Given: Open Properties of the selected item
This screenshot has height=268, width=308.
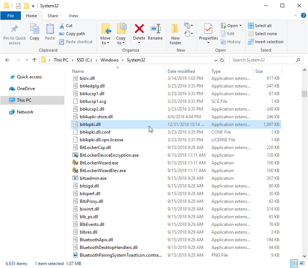Looking at the screenshot, I should tap(208, 31).
